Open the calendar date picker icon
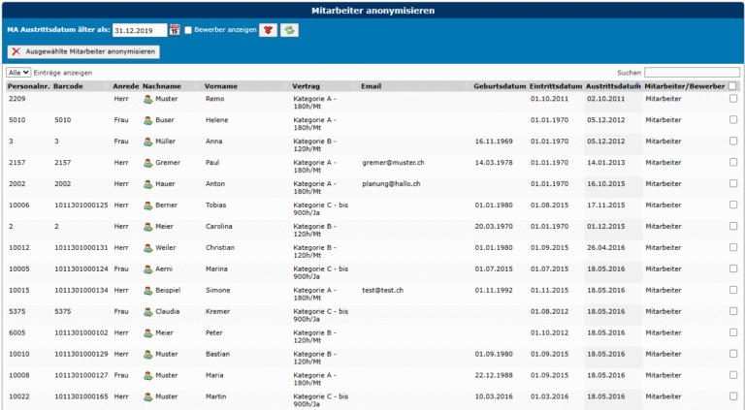Image resolution: width=745 pixels, height=410 pixels. 175,30
